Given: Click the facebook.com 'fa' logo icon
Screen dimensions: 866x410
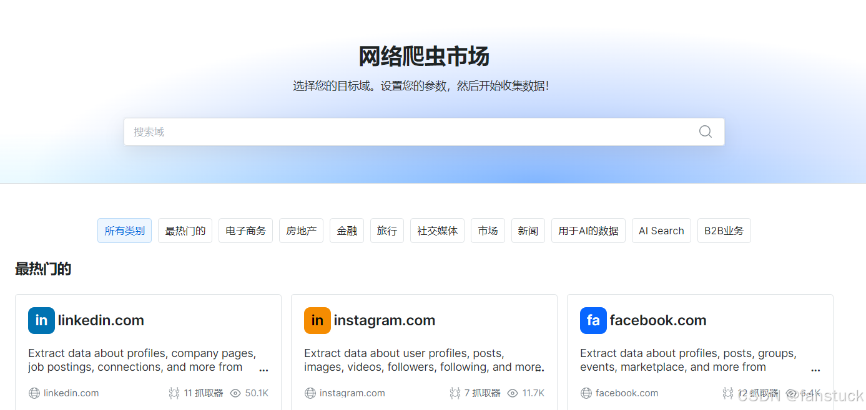Looking at the screenshot, I should pyautogui.click(x=593, y=320).
